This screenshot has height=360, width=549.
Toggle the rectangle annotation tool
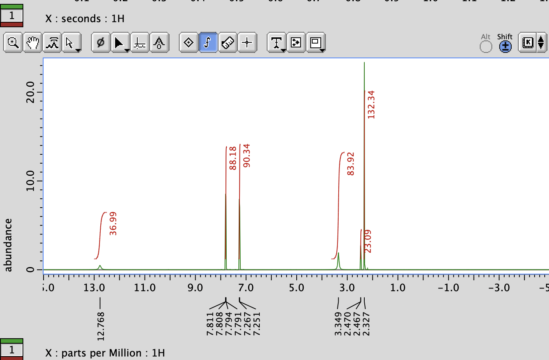pyautogui.click(x=315, y=43)
